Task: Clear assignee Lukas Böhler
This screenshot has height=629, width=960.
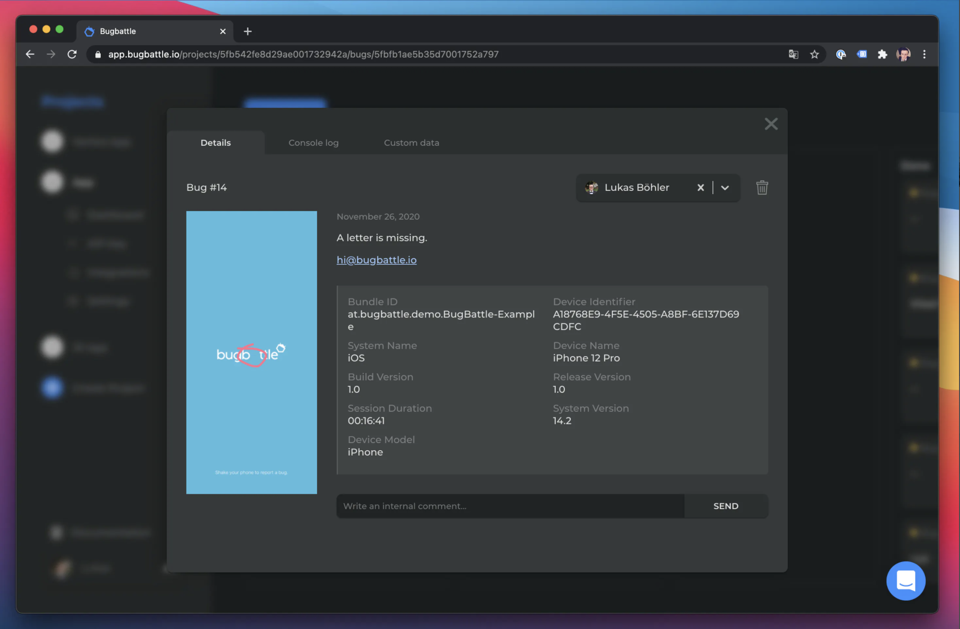Action: point(701,187)
